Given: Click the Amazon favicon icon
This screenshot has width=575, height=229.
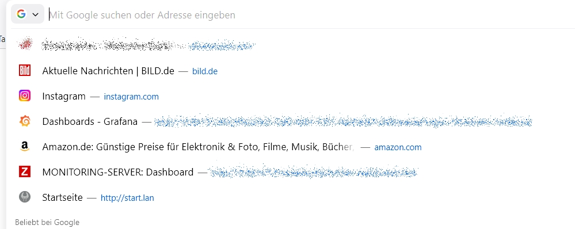Looking at the screenshot, I should pos(25,147).
